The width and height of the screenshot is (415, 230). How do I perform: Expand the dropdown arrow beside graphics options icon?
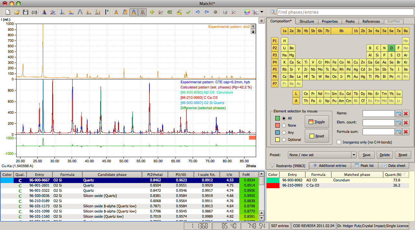[x=262, y=12]
